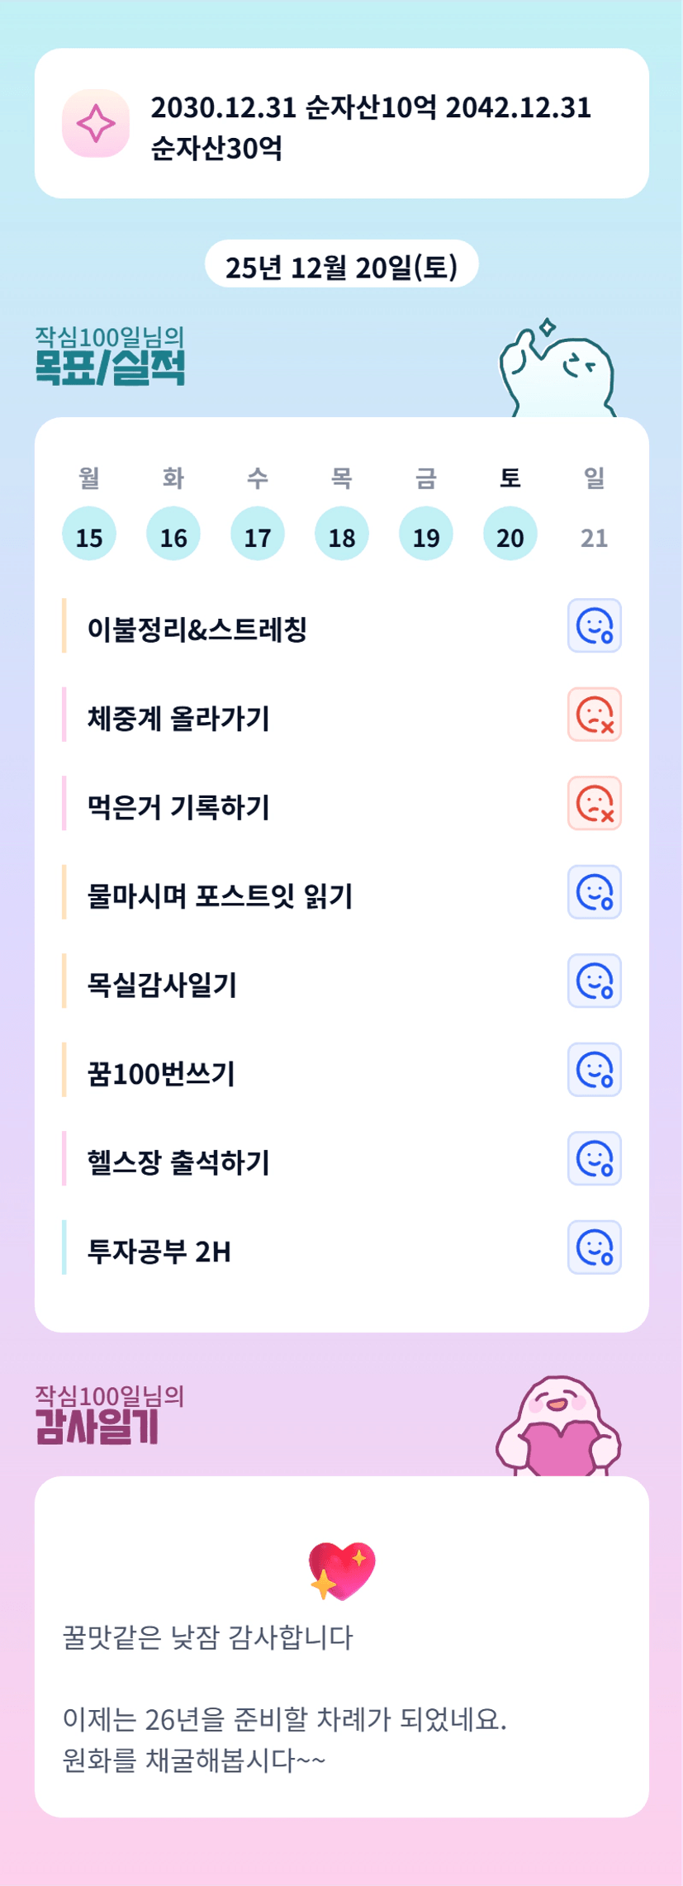Select Sunday 21 in week calendar

594,537
